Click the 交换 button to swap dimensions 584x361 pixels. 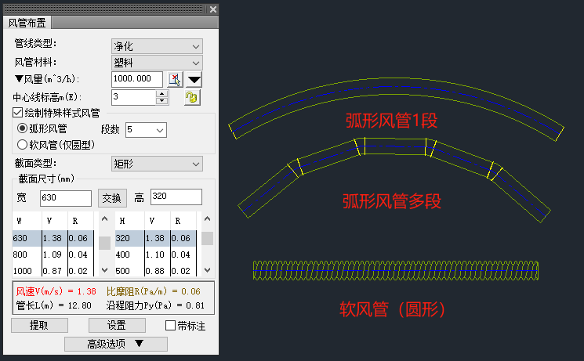pyautogui.click(x=112, y=196)
